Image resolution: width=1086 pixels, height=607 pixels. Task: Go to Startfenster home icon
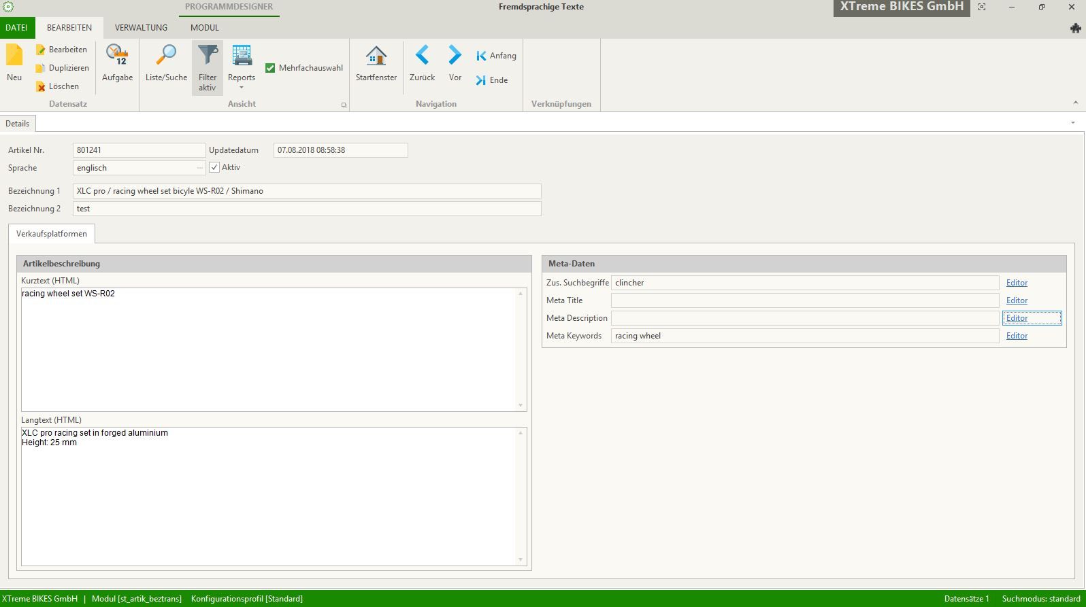376,55
